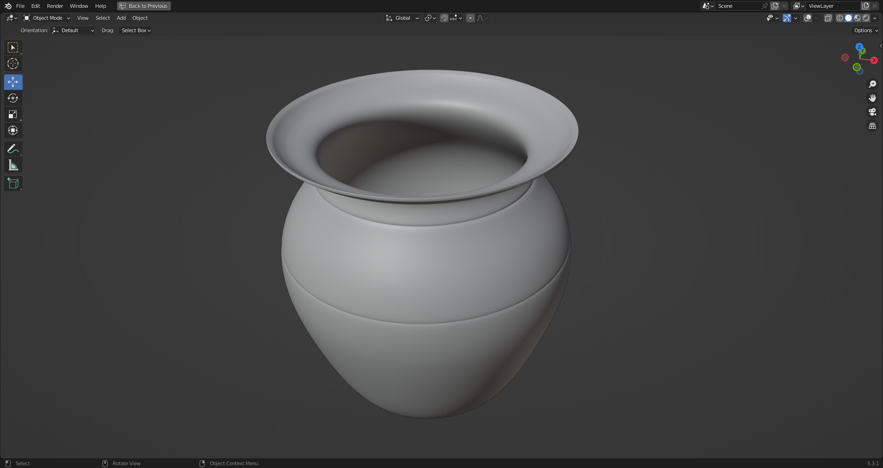The height and width of the screenshot is (468, 883).
Task: Select the Scale tool
Action: 13,114
